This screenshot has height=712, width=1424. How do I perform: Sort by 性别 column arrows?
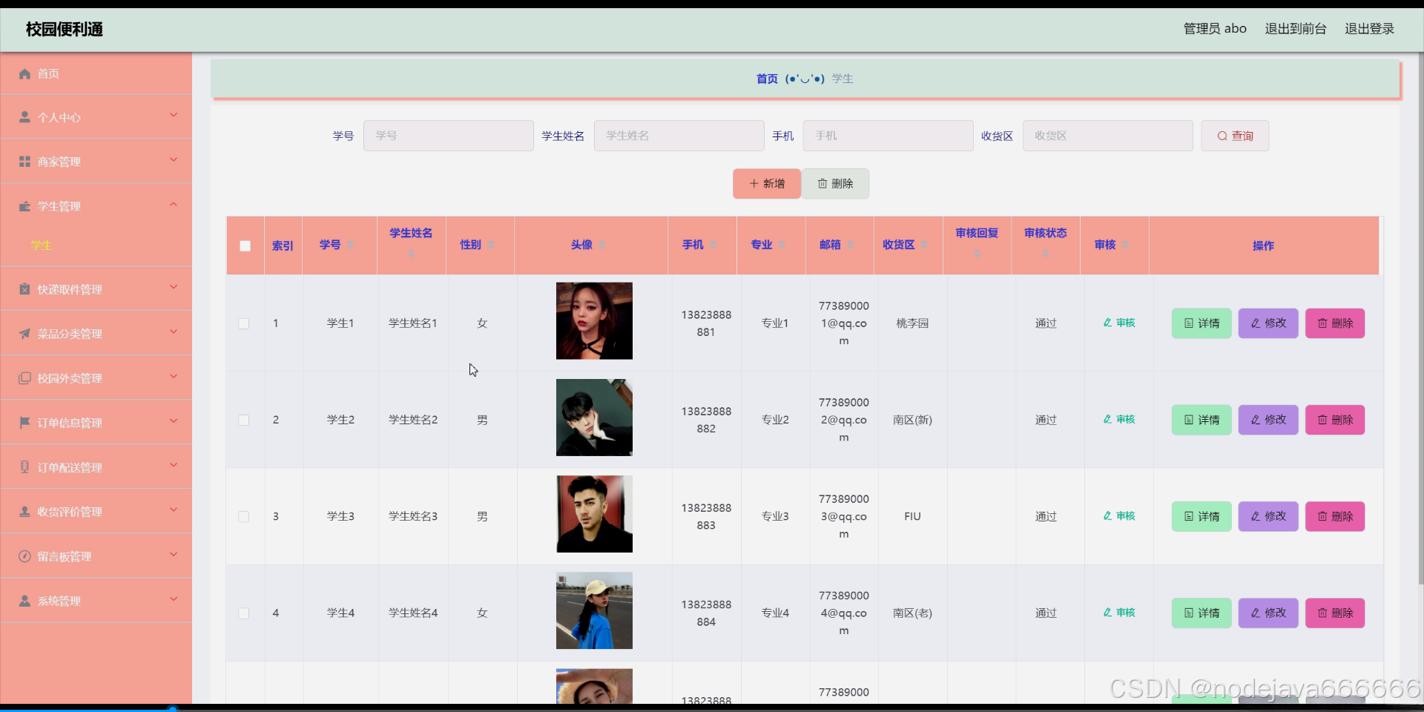490,245
